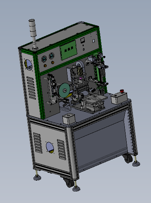151x203 pixels.
Task: Select the rear right caster wheel
Action: click(128, 159)
